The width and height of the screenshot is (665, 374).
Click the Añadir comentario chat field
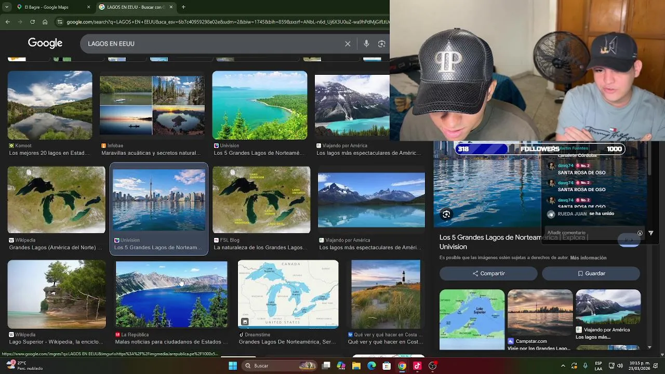click(x=590, y=233)
